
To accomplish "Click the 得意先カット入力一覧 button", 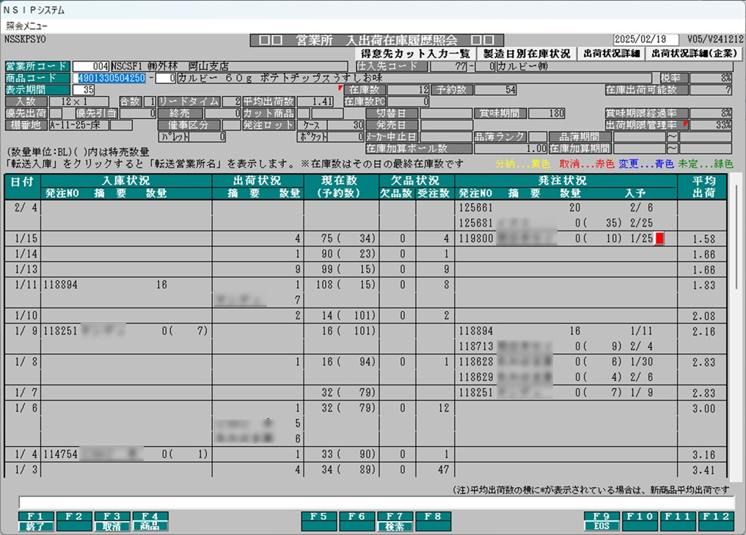I will point(414,54).
